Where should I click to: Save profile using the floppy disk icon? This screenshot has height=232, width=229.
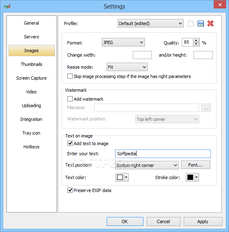click(201, 23)
